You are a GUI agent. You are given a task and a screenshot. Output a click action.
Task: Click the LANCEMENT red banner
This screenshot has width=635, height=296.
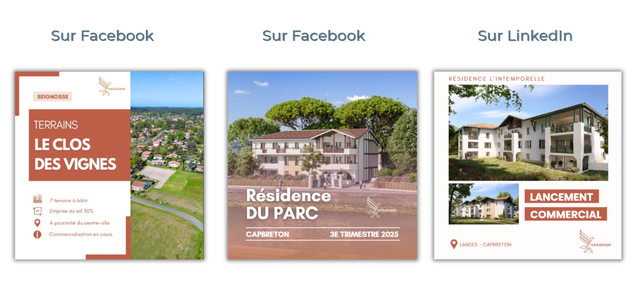coord(562,197)
